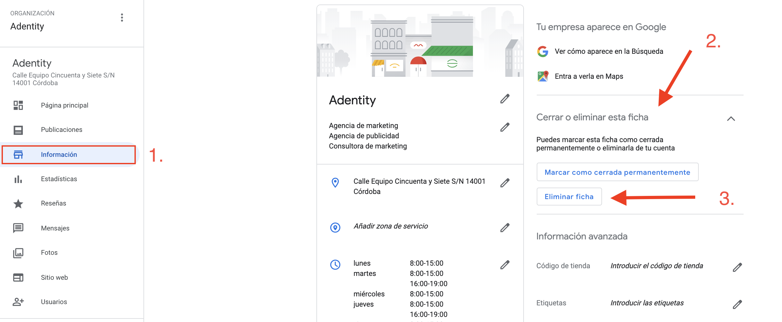Edit business categories with the pencil icon
The width and height of the screenshot is (782, 322).
coord(505,127)
